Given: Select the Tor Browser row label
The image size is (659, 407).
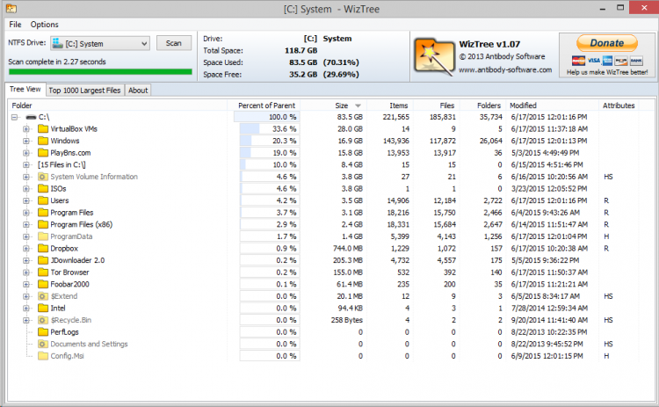Looking at the screenshot, I should pos(69,273).
